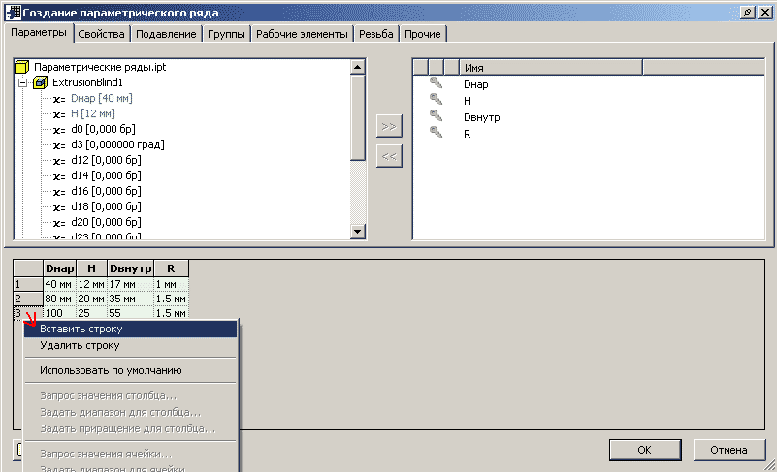Click the x= icon next to d20
Viewport: 777px width, 472px height.
pos(59,223)
